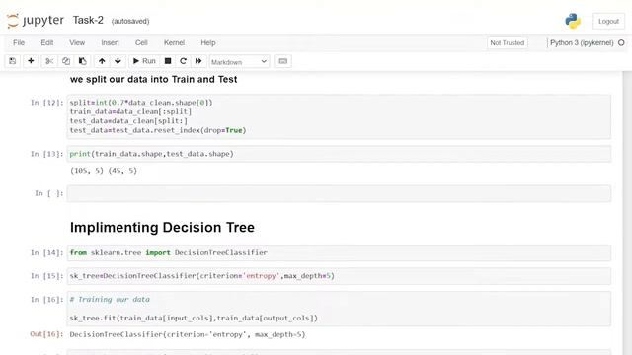Click the 'we split our data' heading
Viewport: 632px width, 355px height.
click(x=154, y=79)
